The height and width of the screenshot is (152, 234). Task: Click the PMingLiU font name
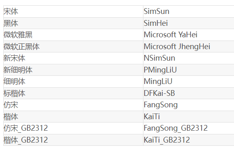(x=160, y=70)
